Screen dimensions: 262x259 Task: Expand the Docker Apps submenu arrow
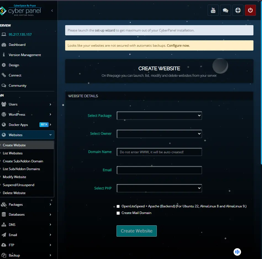(x=50, y=125)
